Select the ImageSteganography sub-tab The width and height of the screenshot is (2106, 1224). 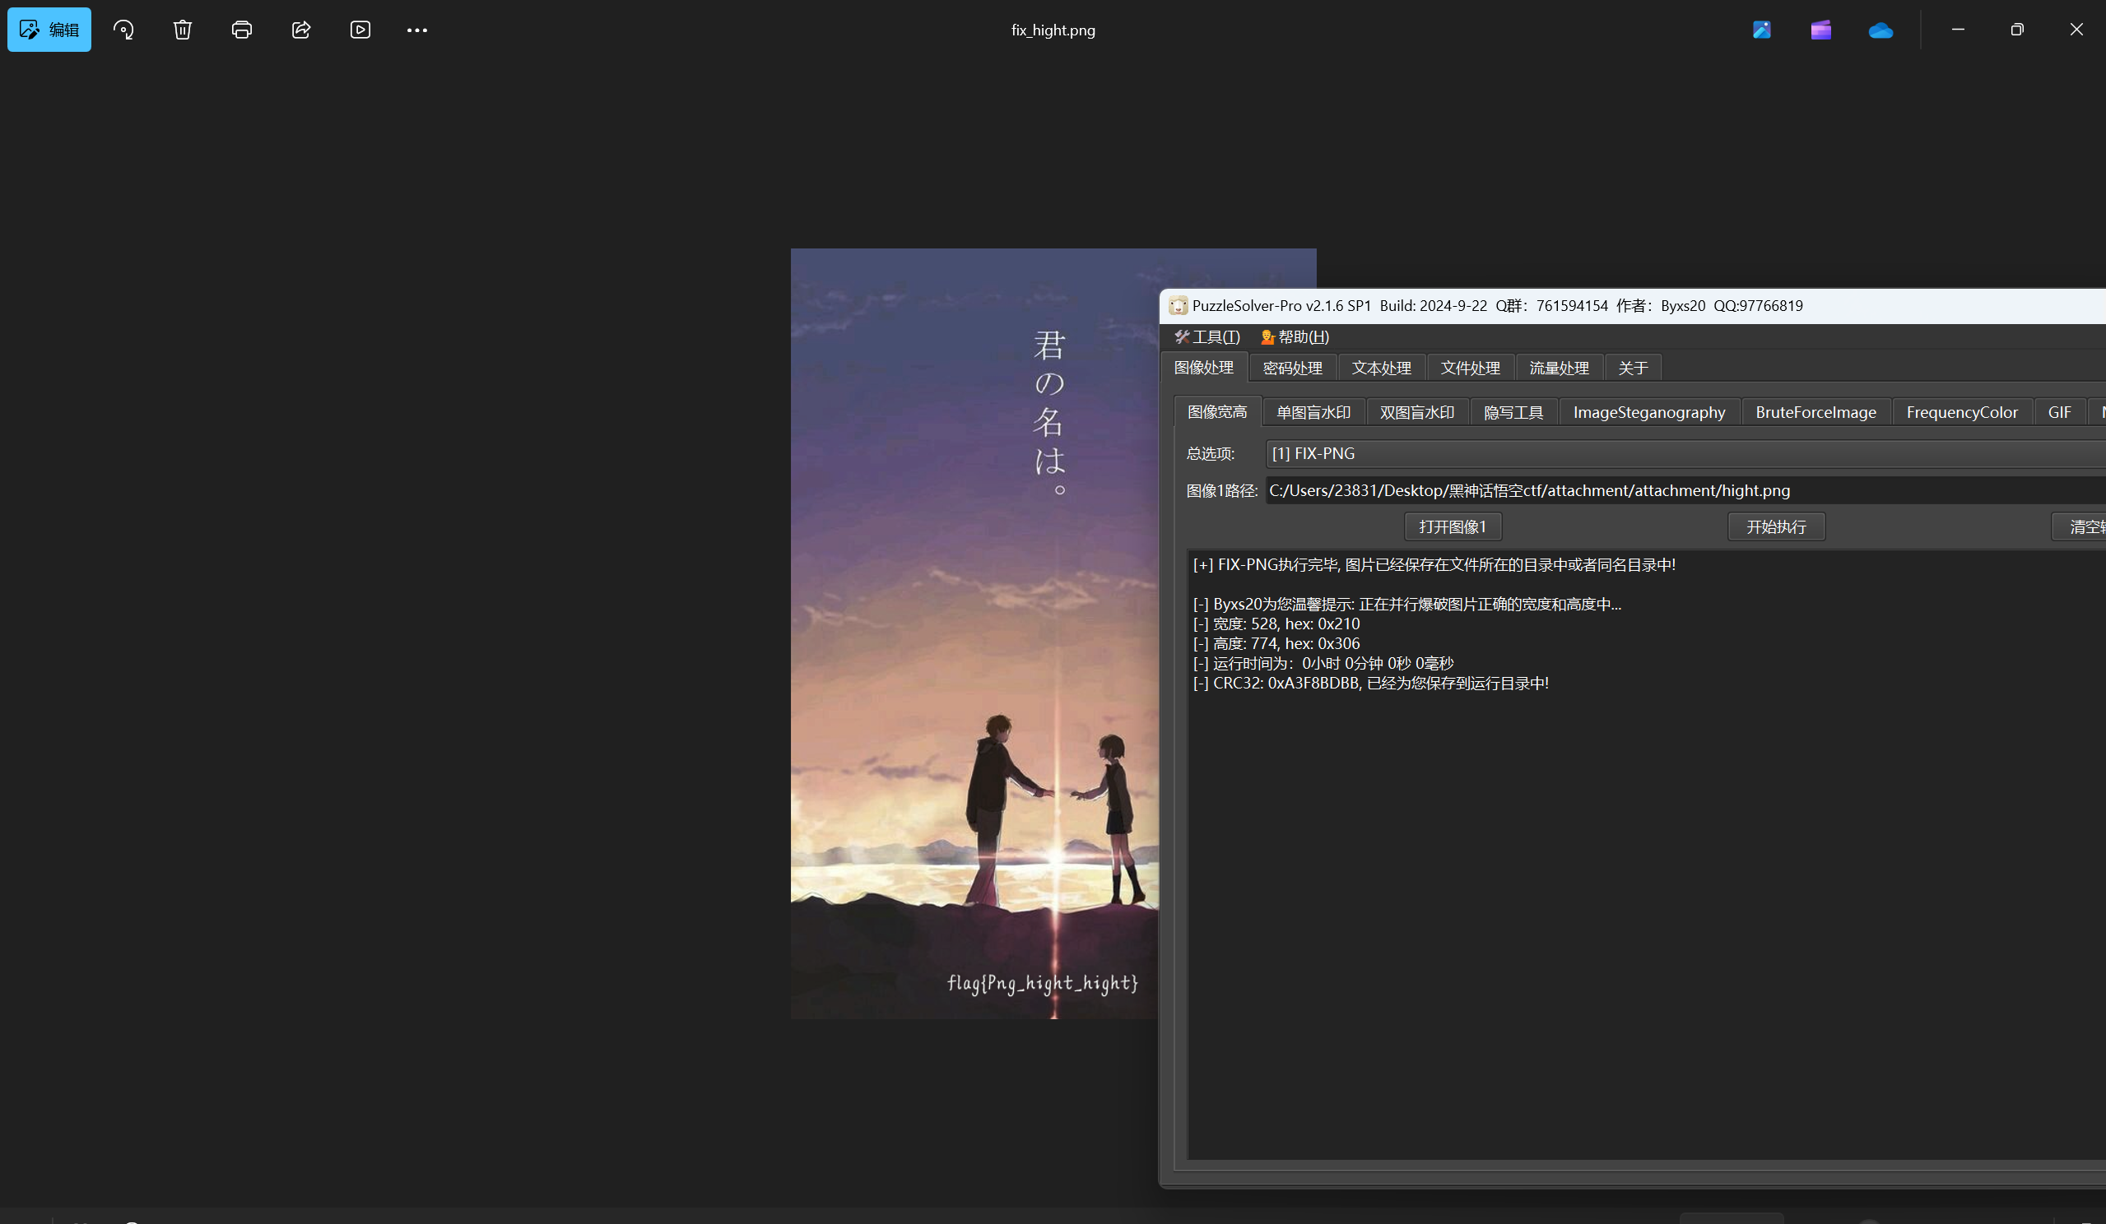point(1650,412)
